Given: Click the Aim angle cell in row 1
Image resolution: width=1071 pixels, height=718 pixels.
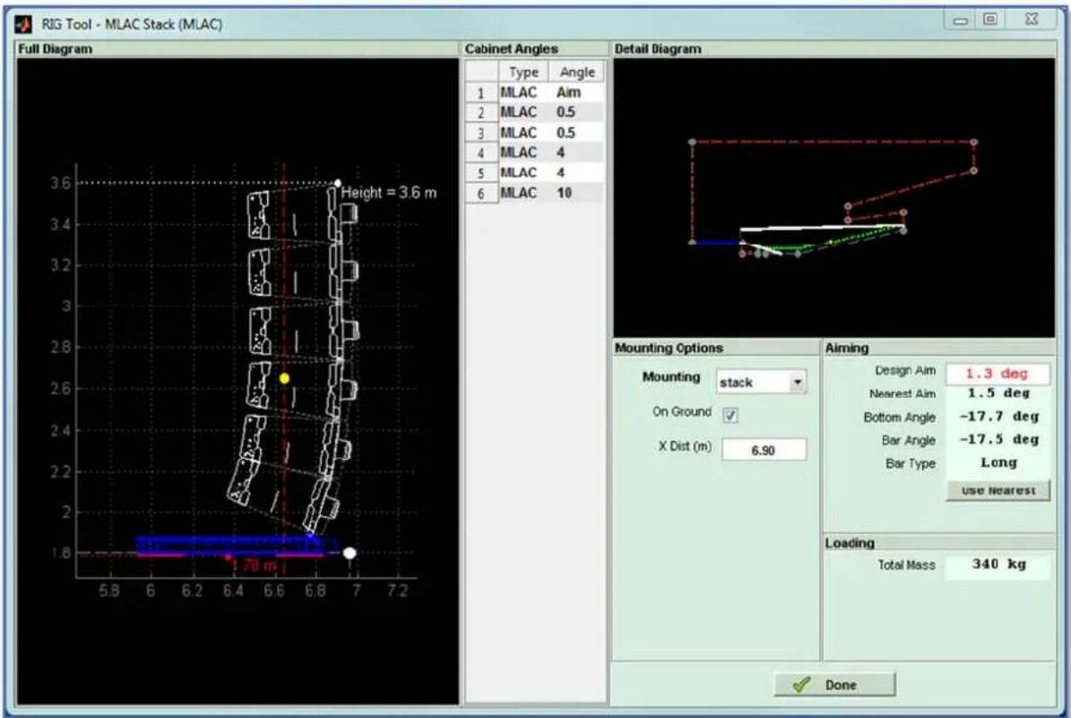Looking at the screenshot, I should (576, 93).
